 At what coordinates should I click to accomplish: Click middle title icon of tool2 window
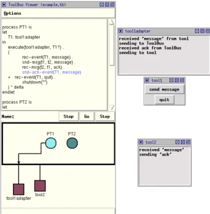pyautogui.click(x=183, y=142)
